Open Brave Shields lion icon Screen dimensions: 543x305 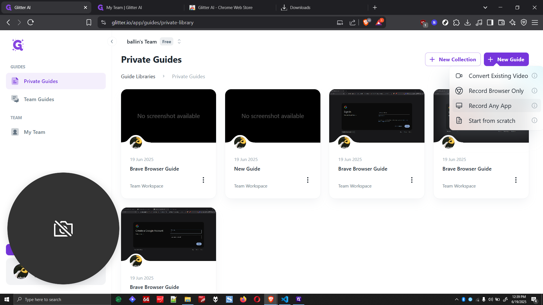tap(366, 22)
